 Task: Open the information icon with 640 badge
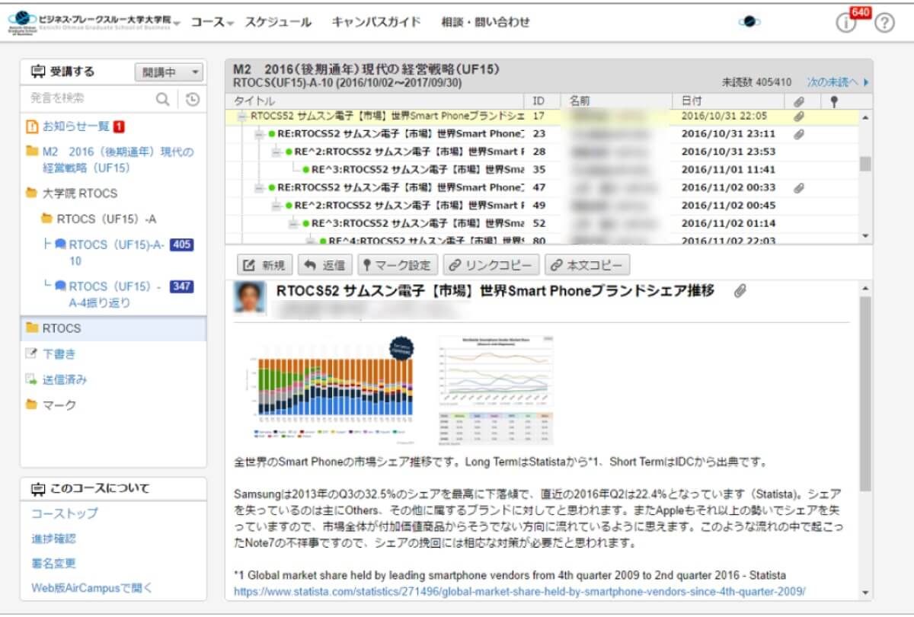point(846,23)
